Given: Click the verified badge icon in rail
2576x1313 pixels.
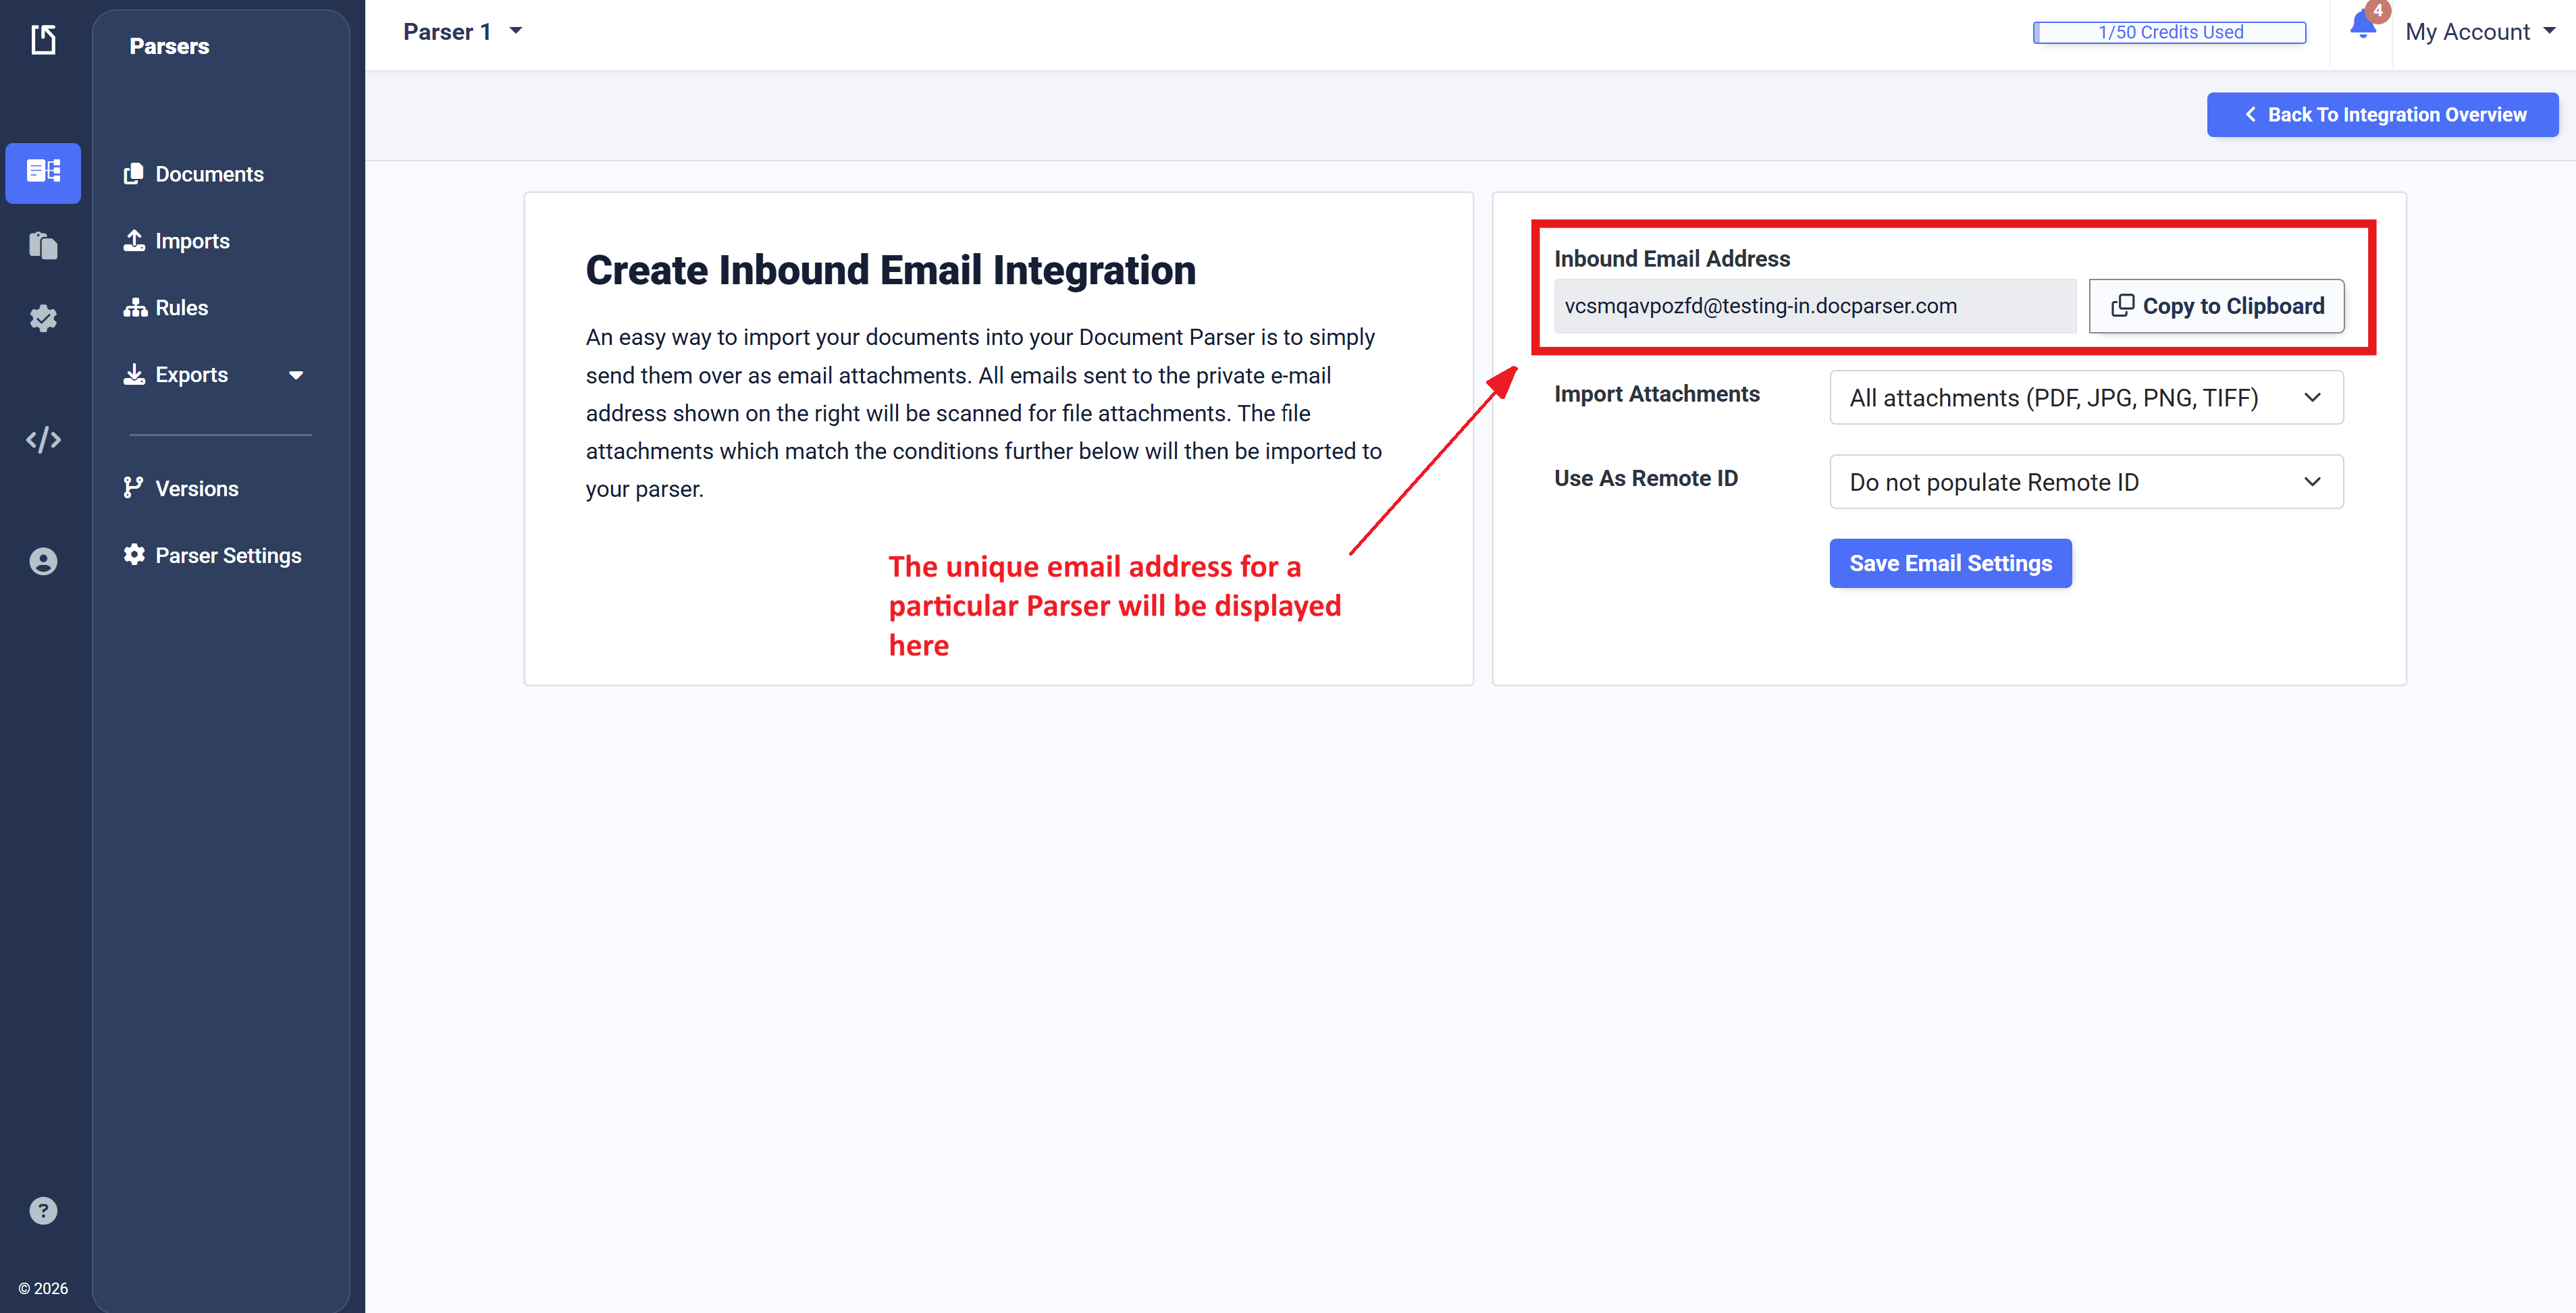Looking at the screenshot, I should click(43, 319).
